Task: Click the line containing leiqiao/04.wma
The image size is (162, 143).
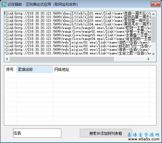Action: point(78,53)
